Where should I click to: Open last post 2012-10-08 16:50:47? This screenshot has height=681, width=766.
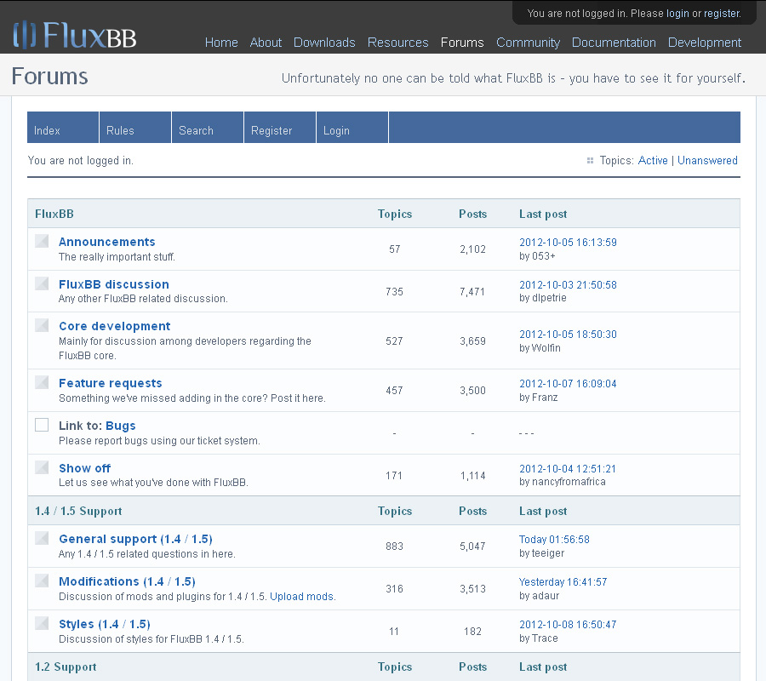coord(568,624)
